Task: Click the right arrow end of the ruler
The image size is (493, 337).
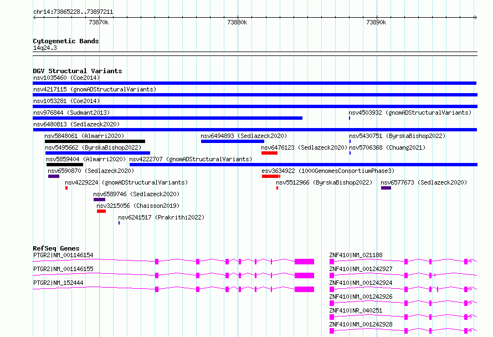Action: point(476,18)
